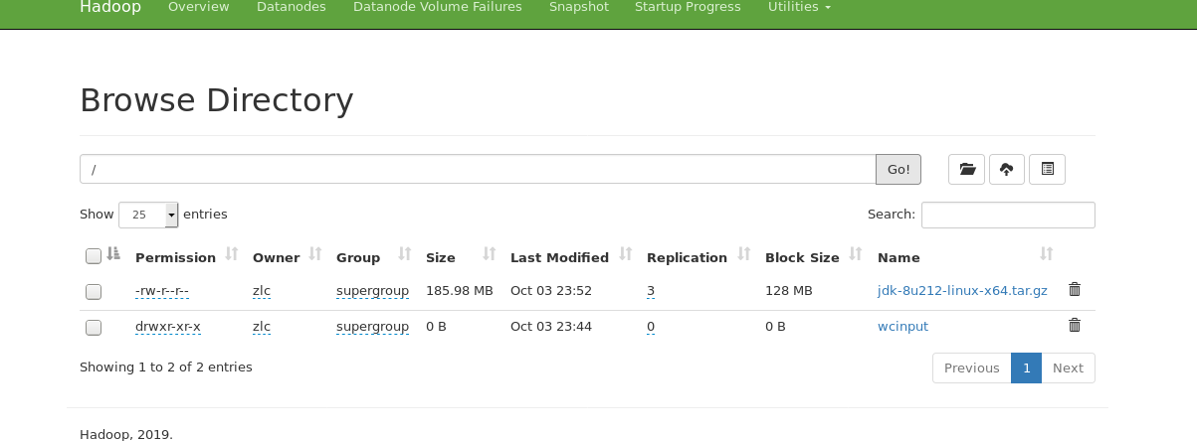The height and width of the screenshot is (441, 1197).
Task: Click permission -rw-r--r-- of jdk file
Action: click(161, 291)
